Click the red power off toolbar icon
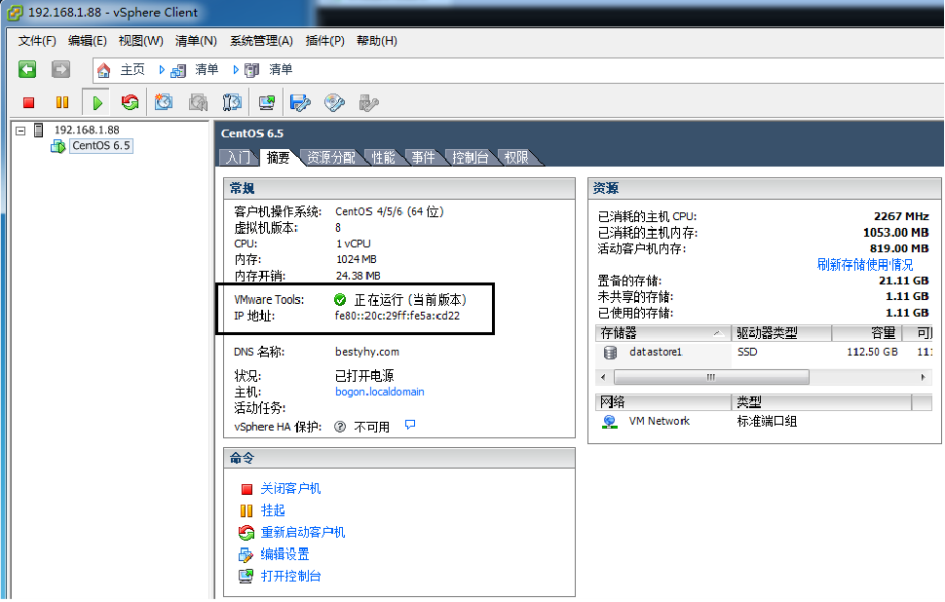This screenshot has height=602, width=945. coord(28,102)
